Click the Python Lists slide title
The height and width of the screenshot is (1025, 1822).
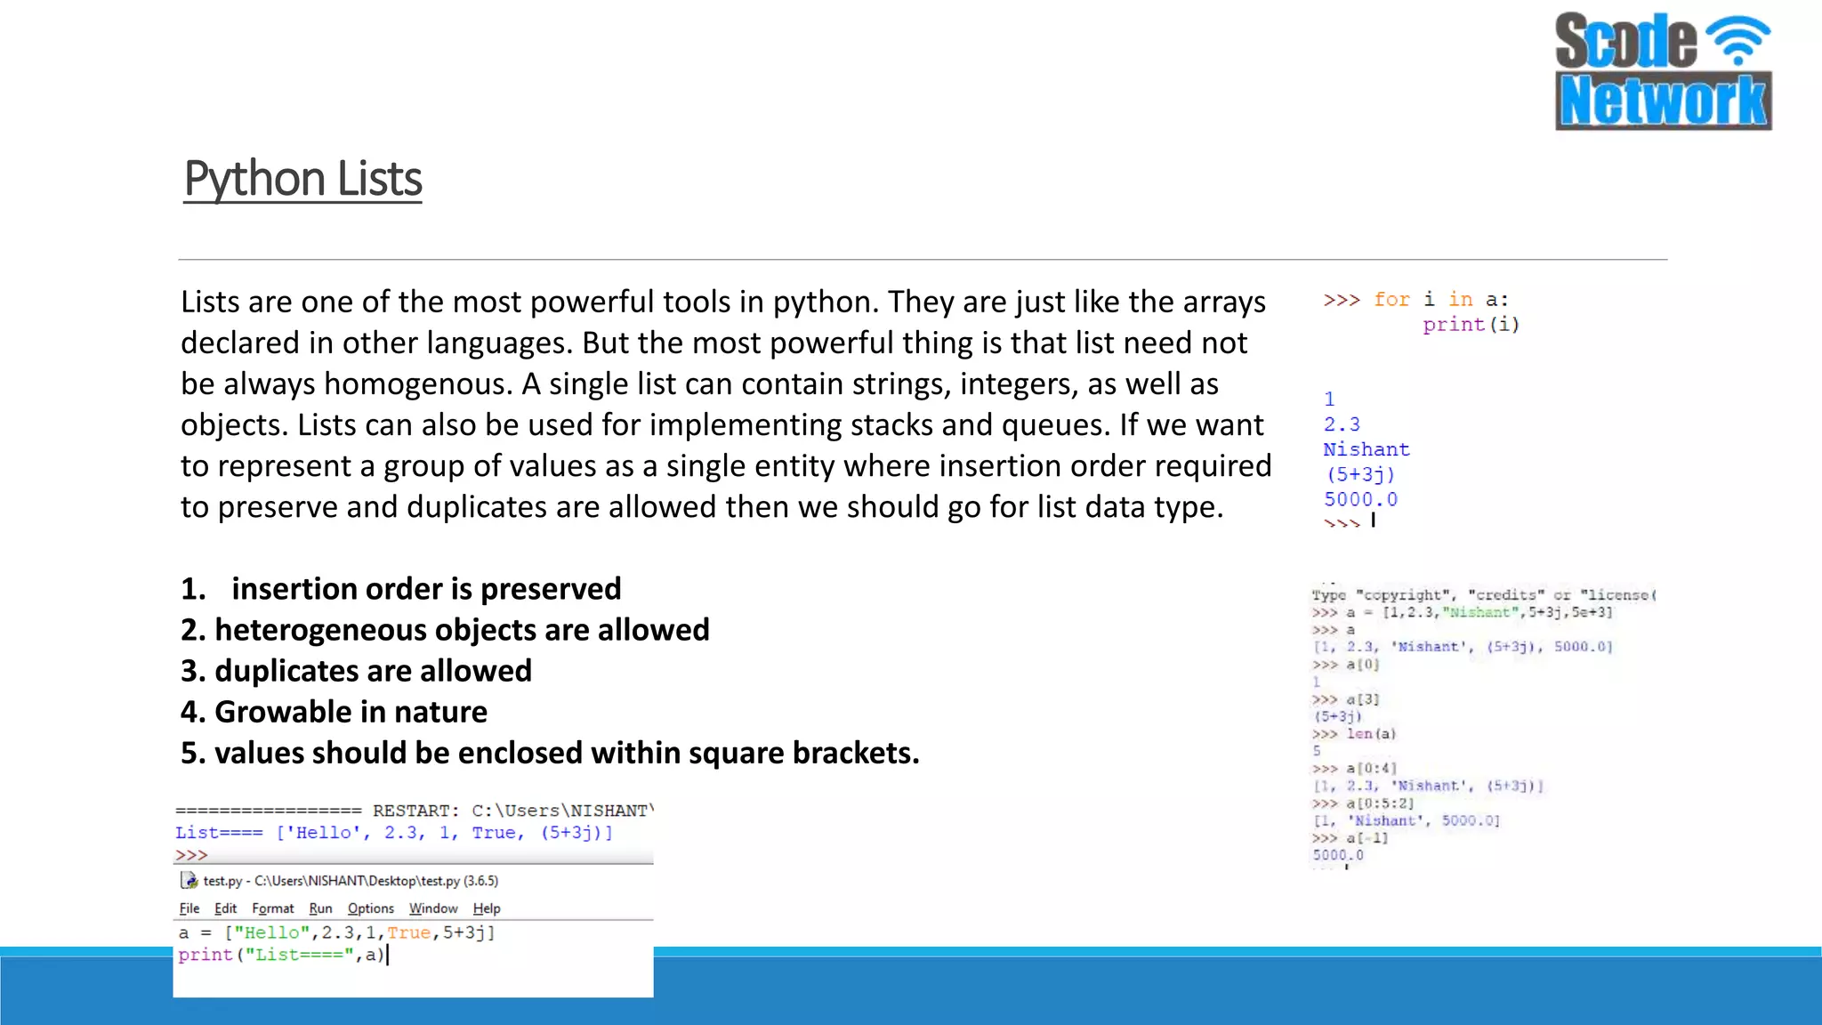(x=302, y=178)
